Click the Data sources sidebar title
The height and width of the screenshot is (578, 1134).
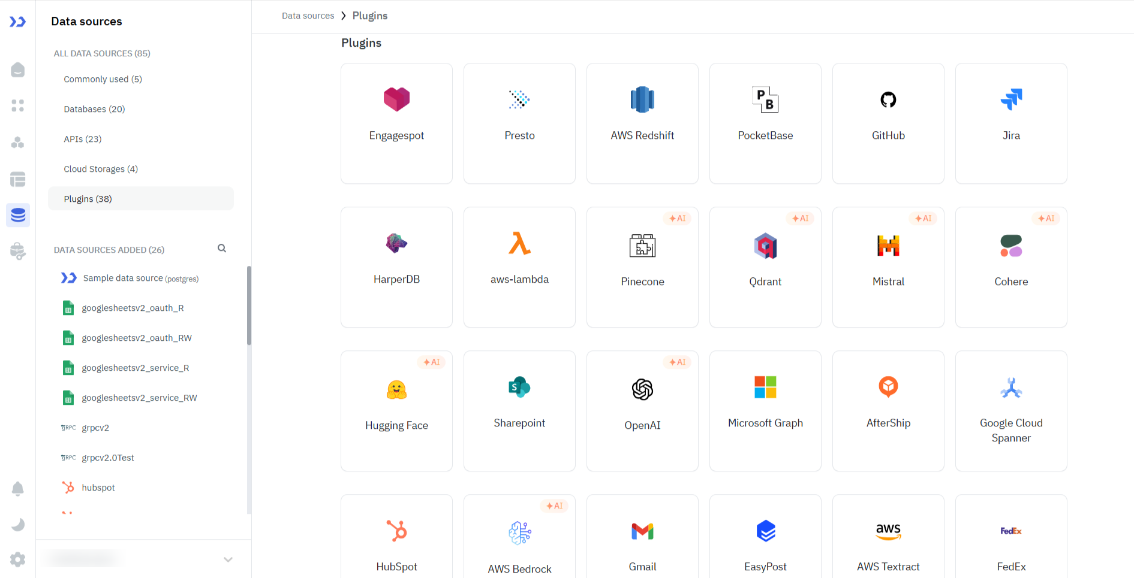click(x=86, y=22)
